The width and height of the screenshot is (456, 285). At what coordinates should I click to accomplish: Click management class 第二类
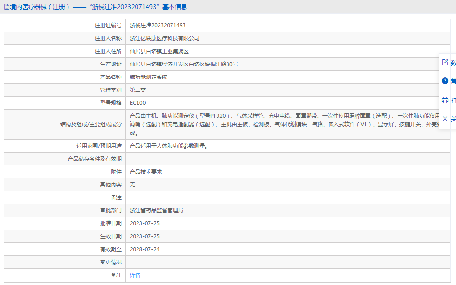point(137,90)
